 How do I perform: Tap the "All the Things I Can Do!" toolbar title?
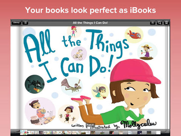tap(90, 23)
